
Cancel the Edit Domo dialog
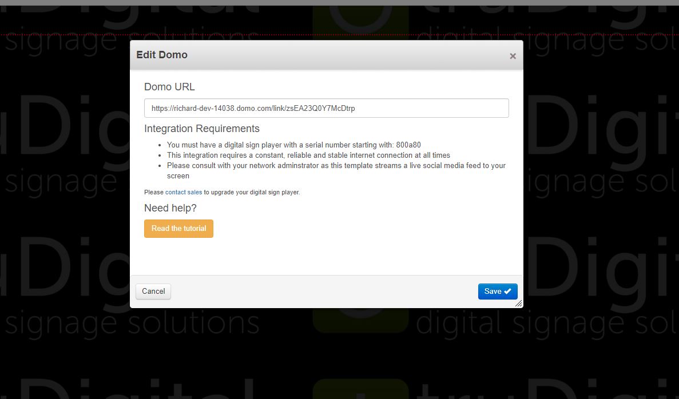coord(153,291)
